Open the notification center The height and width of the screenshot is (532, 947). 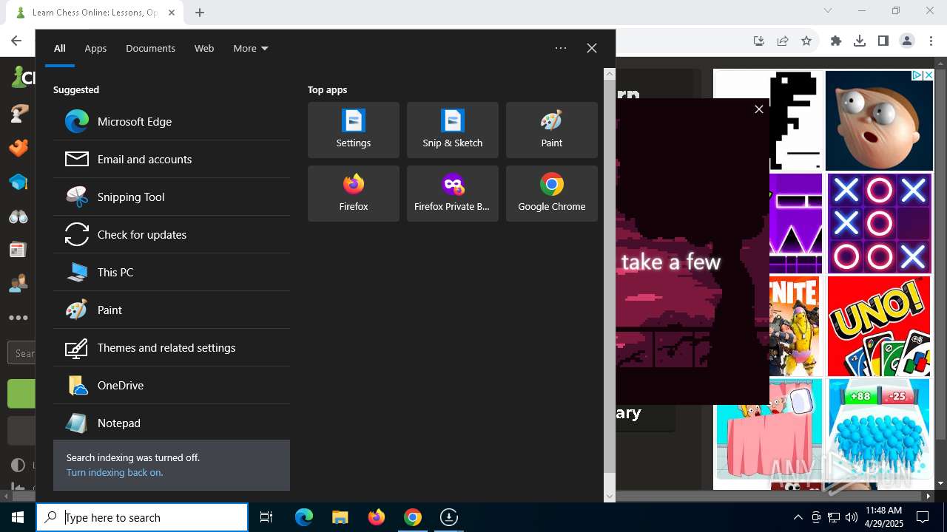pos(923,517)
